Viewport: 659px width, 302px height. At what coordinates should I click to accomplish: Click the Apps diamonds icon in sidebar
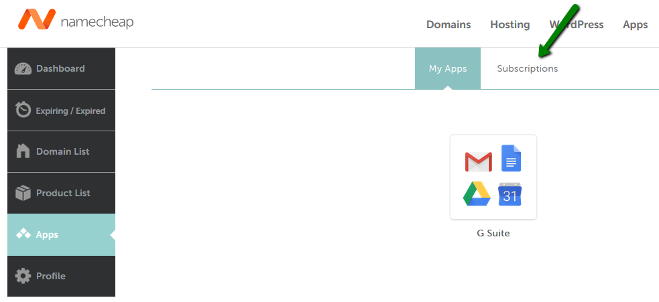(x=23, y=234)
